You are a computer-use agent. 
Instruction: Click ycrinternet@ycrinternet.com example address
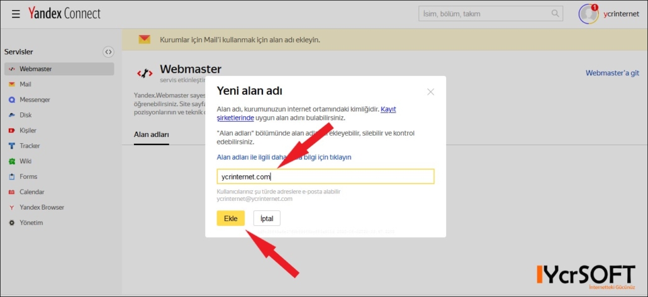(255, 199)
